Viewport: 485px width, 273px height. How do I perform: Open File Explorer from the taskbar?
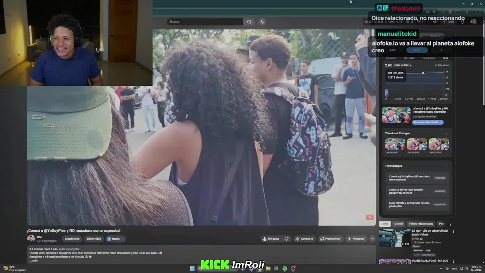(268, 268)
